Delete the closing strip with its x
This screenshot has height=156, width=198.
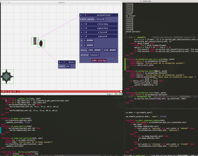click(82, 24)
